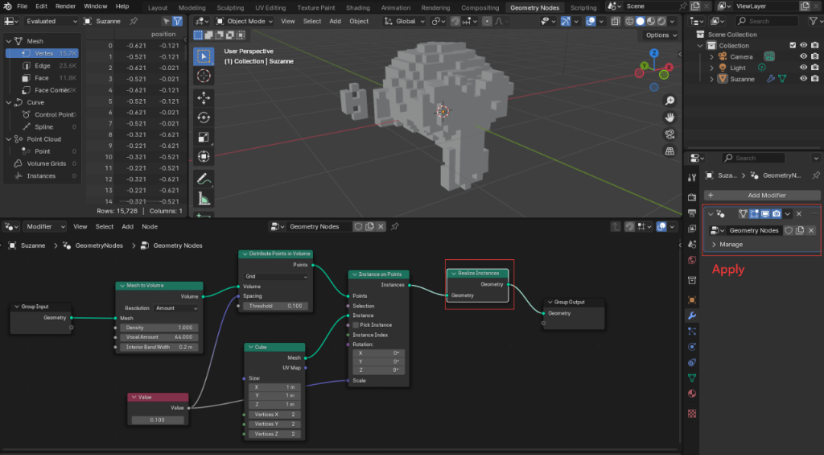Adjust the Threshold value field
Image resolution: width=824 pixels, height=455 pixels.
276,306
